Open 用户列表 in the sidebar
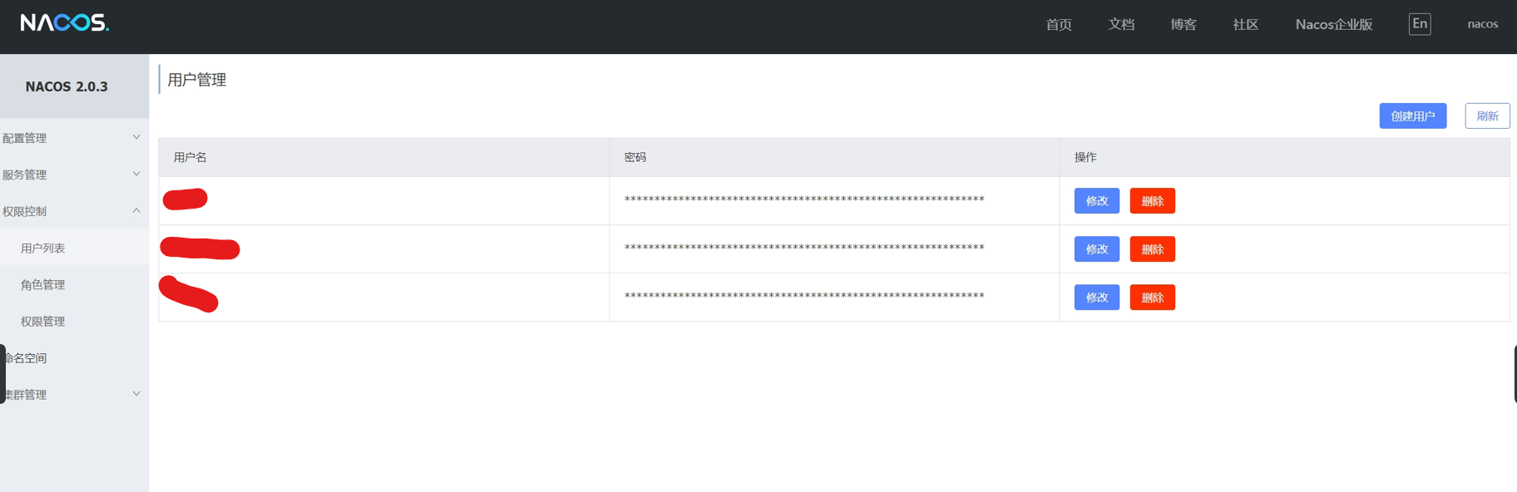Viewport: 1517px width, 492px height. 43,248
